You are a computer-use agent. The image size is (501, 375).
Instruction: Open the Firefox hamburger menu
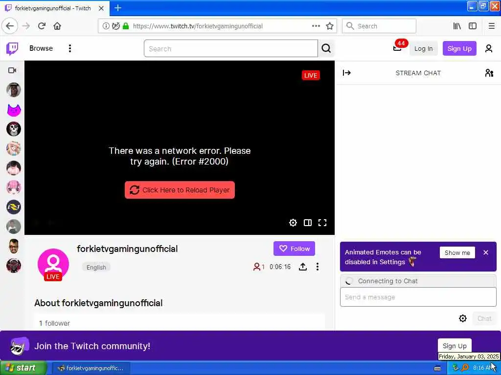tap(491, 26)
